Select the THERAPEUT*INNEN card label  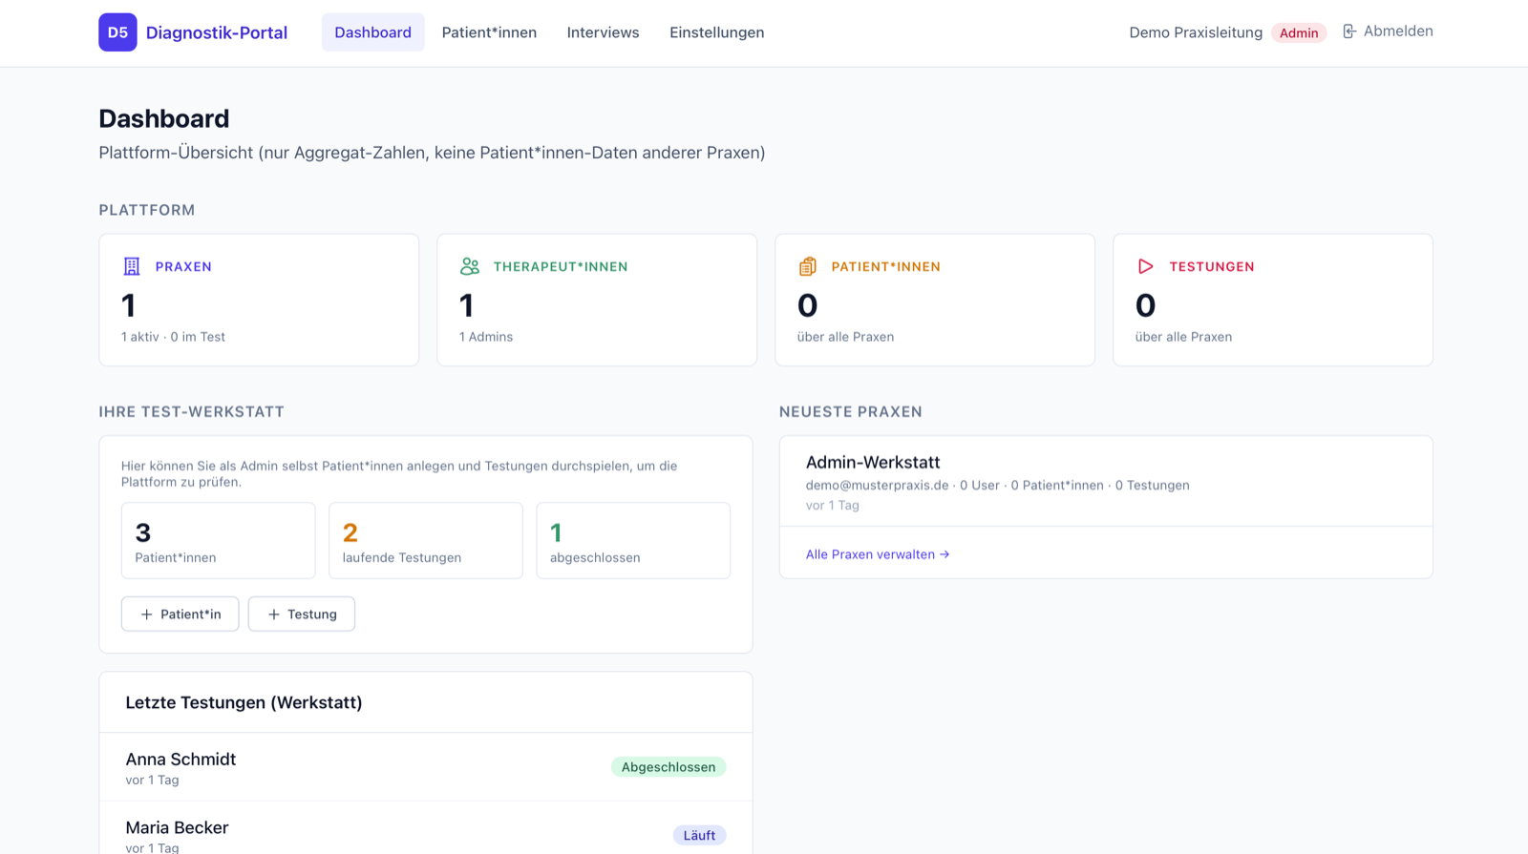[x=561, y=266]
